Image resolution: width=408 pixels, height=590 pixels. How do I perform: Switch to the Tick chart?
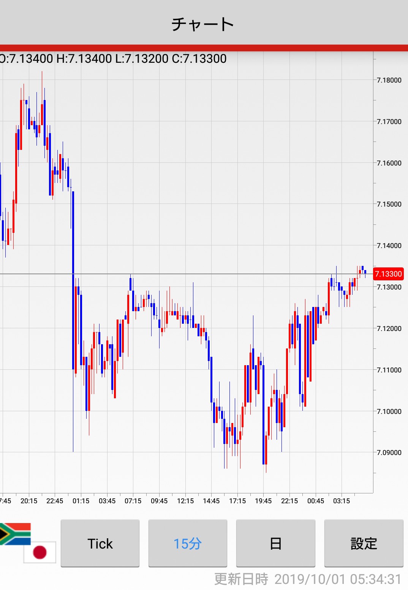click(x=100, y=543)
